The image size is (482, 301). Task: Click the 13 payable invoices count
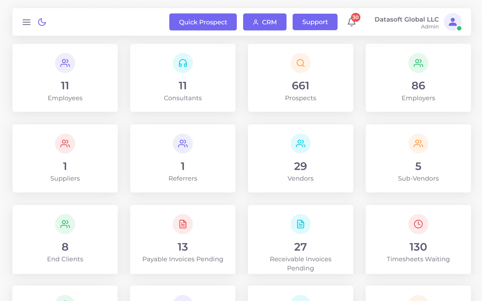click(183, 247)
